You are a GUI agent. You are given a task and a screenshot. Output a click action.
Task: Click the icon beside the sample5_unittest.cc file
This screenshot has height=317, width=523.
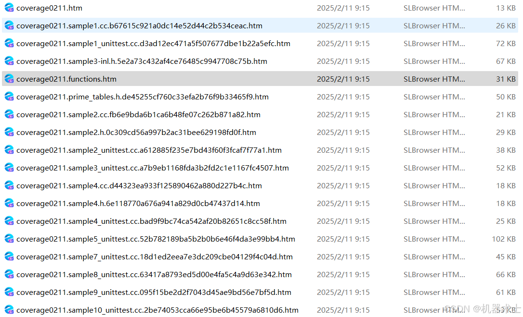tap(9, 239)
